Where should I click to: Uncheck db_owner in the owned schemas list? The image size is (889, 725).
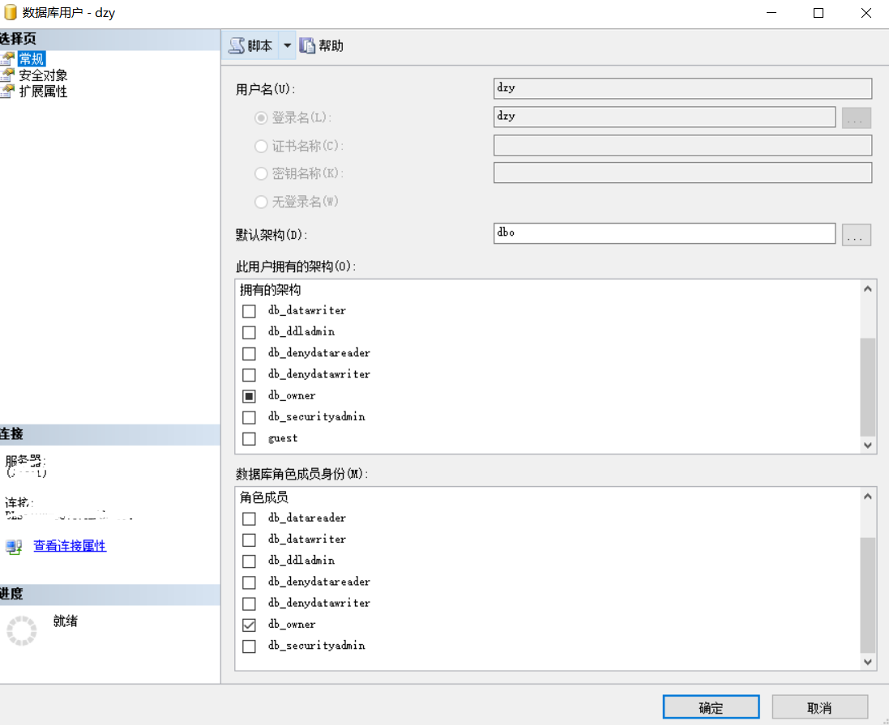[249, 395]
